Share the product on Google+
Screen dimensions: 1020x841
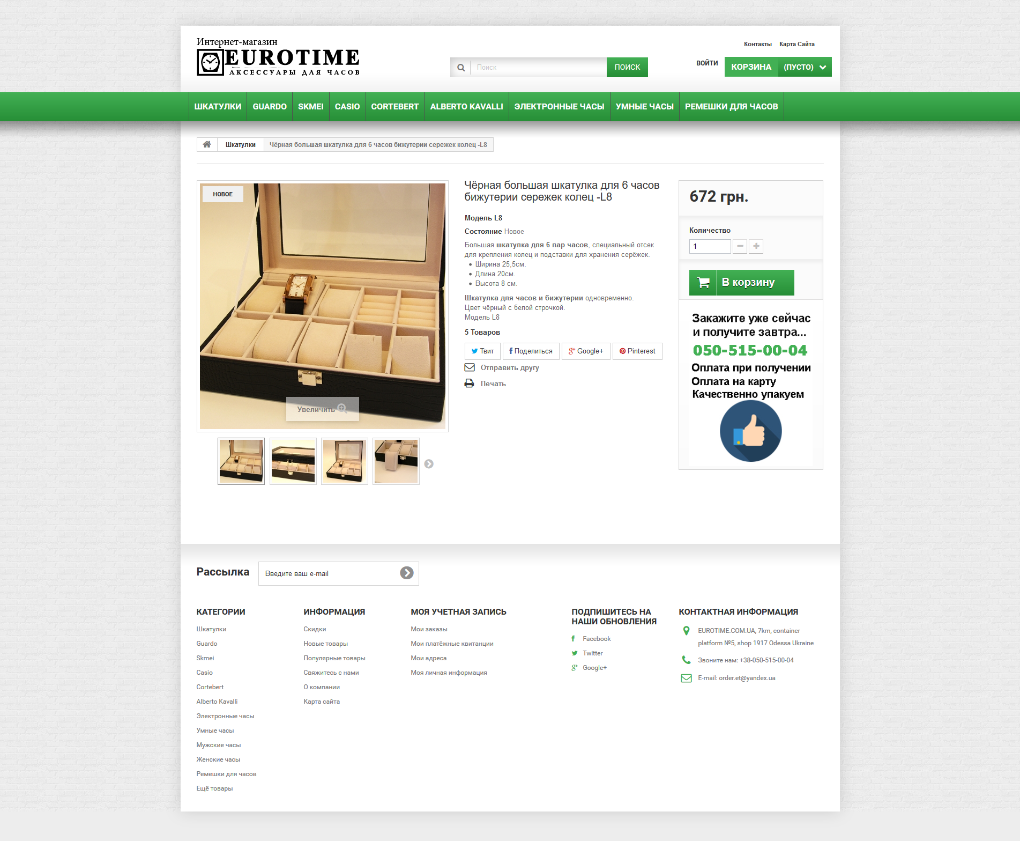586,351
